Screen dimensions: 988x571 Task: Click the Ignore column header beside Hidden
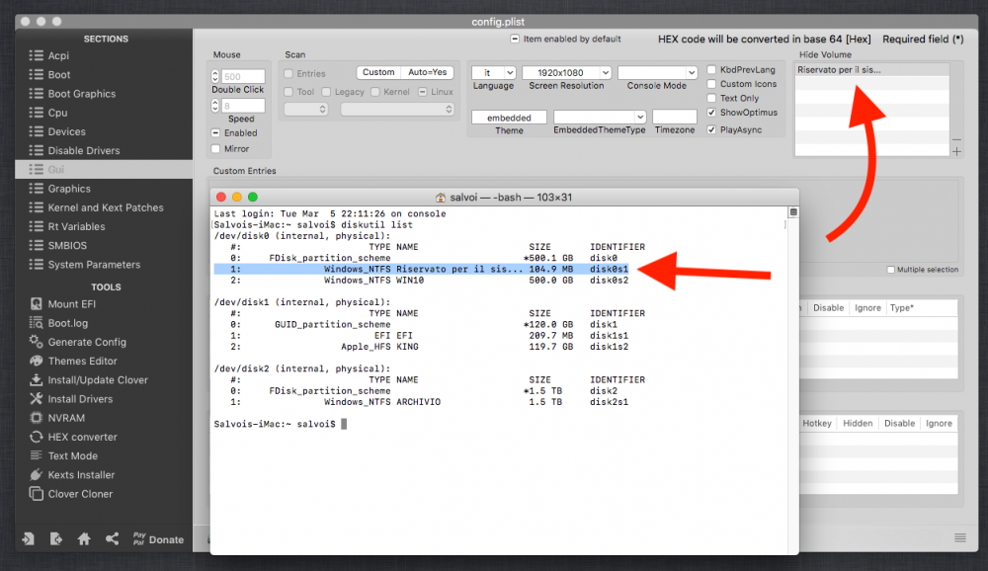(939, 423)
